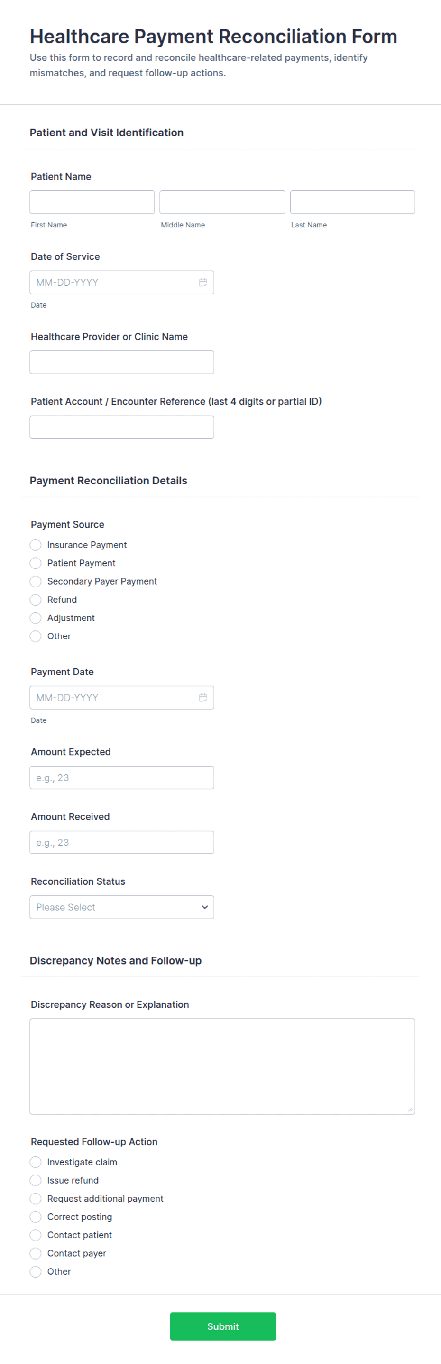
Task: Click the Amount Received field
Action: click(x=121, y=842)
